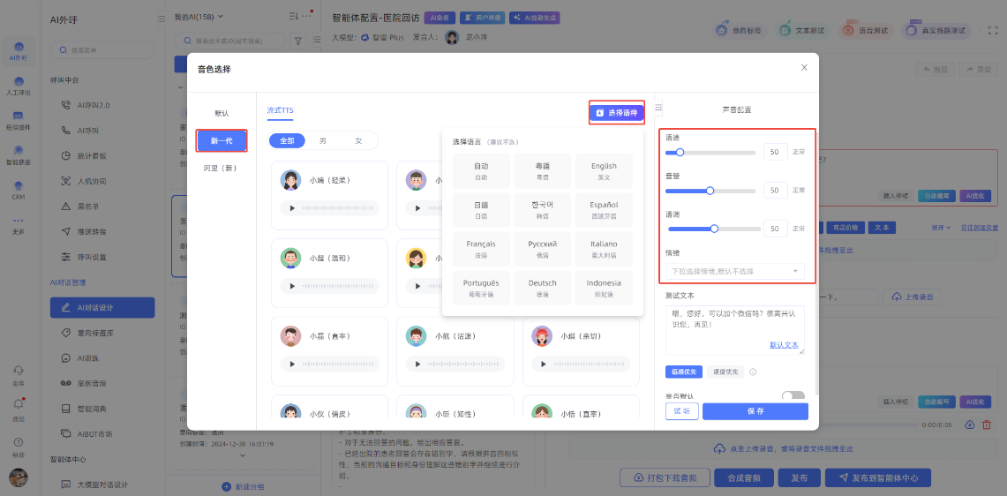Choose English in the language list

tap(604, 170)
